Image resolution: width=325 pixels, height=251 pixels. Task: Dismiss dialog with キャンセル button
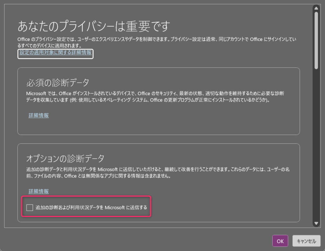point(306,241)
